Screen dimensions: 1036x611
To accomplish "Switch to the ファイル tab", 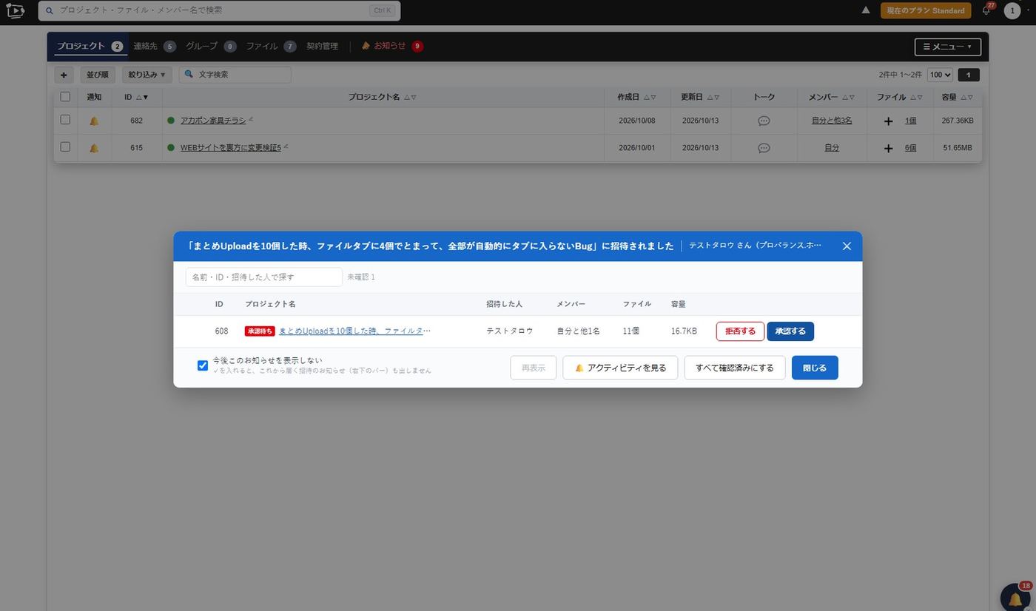I will 271,46.
